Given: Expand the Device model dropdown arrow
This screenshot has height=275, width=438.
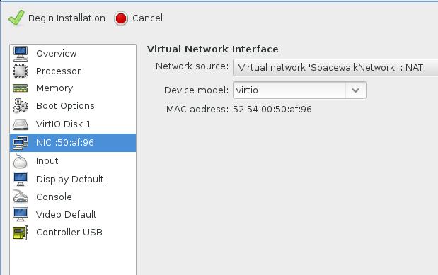Looking at the screenshot, I should point(356,90).
